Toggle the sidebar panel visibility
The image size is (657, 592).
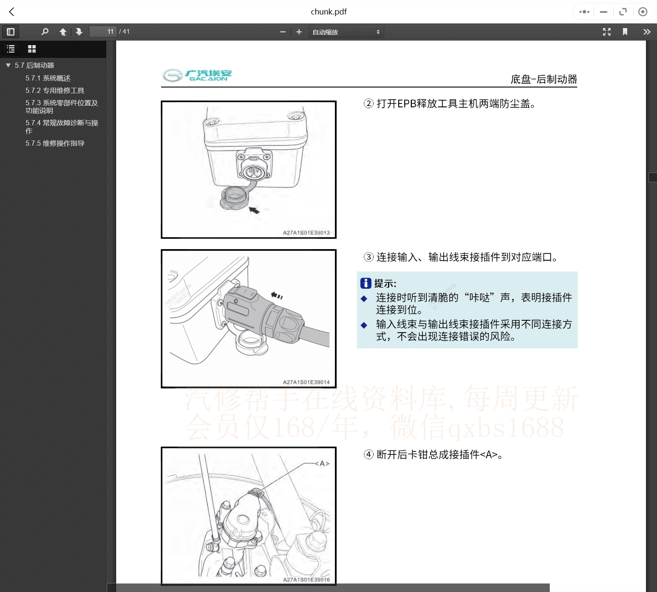pos(10,32)
